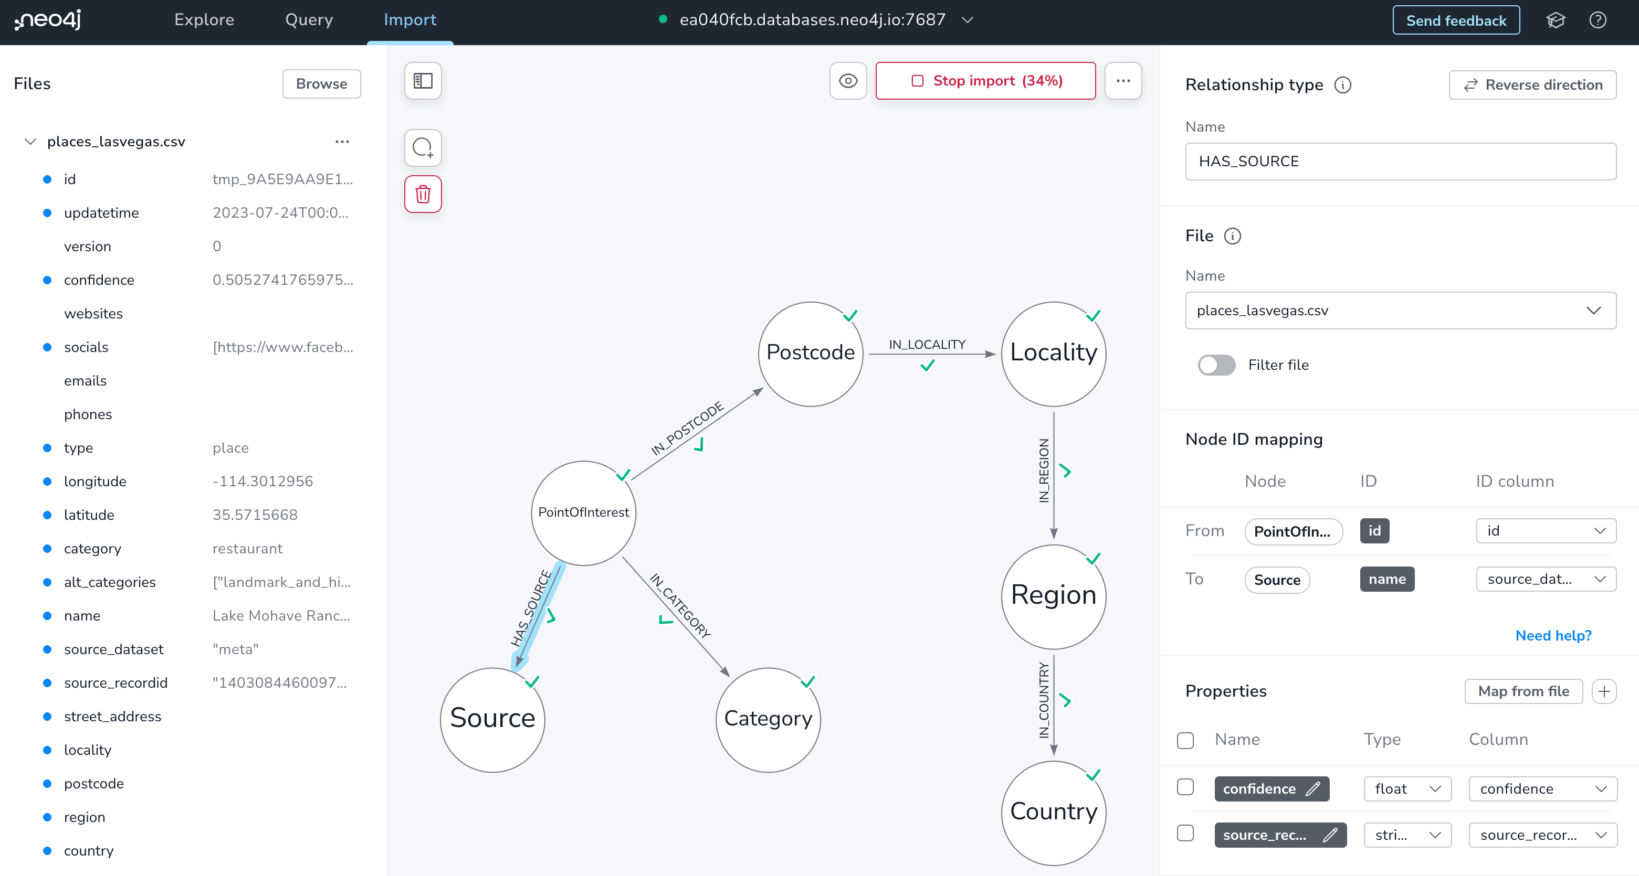Select the IN_CATEGORY relationship label
Image resolution: width=1639 pixels, height=876 pixels.
[x=680, y=605]
